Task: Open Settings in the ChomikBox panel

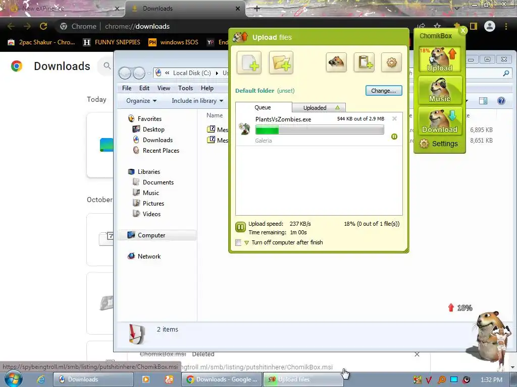Action: point(439,144)
